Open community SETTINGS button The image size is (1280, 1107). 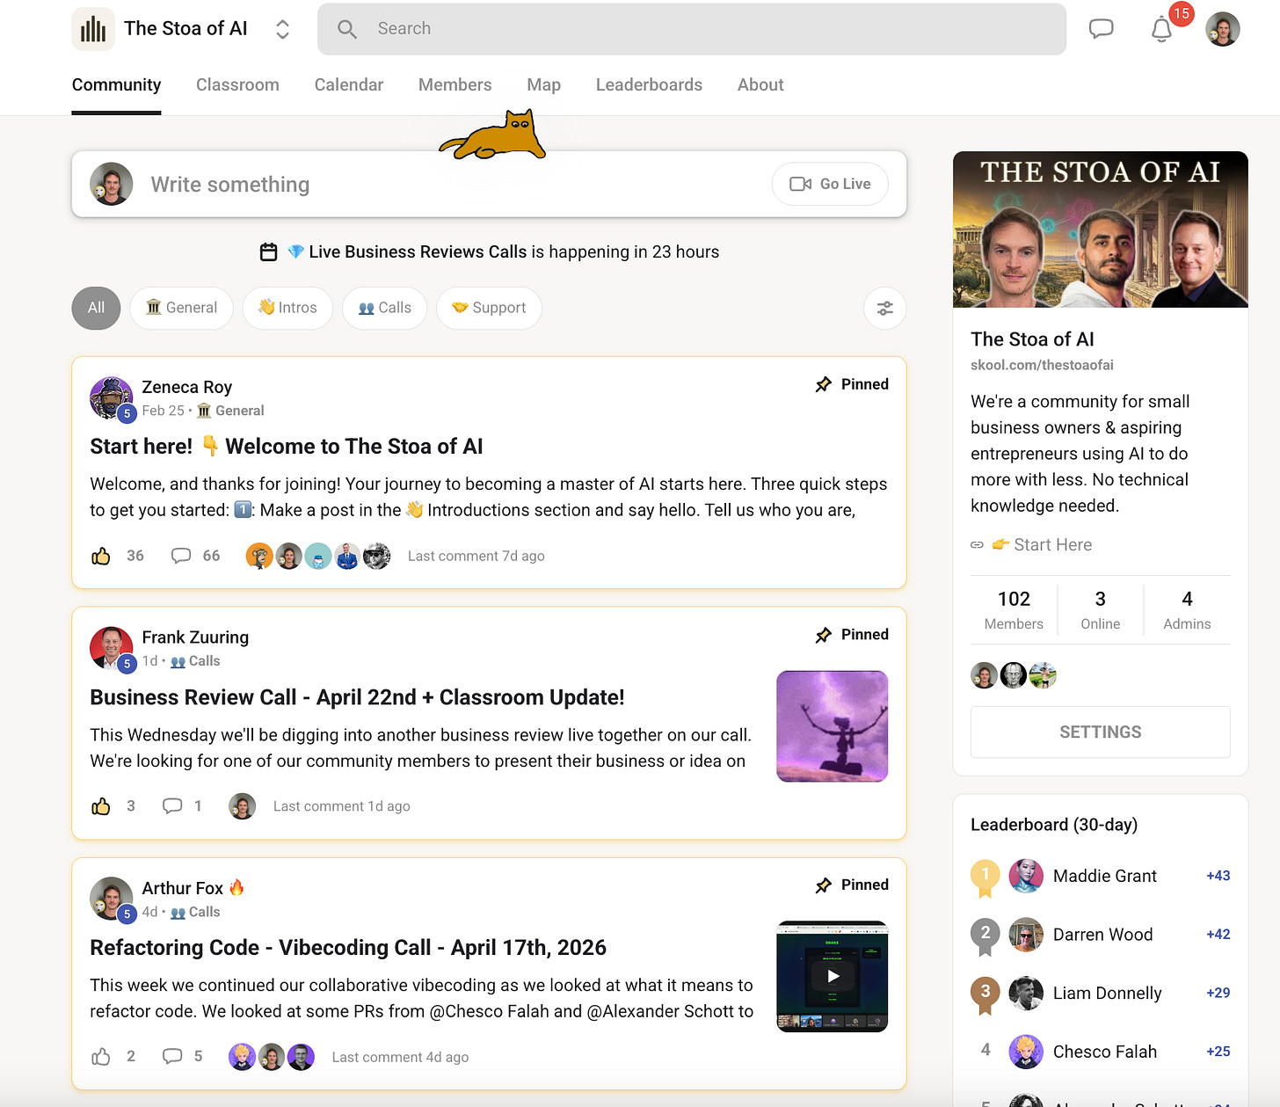coord(1101,732)
